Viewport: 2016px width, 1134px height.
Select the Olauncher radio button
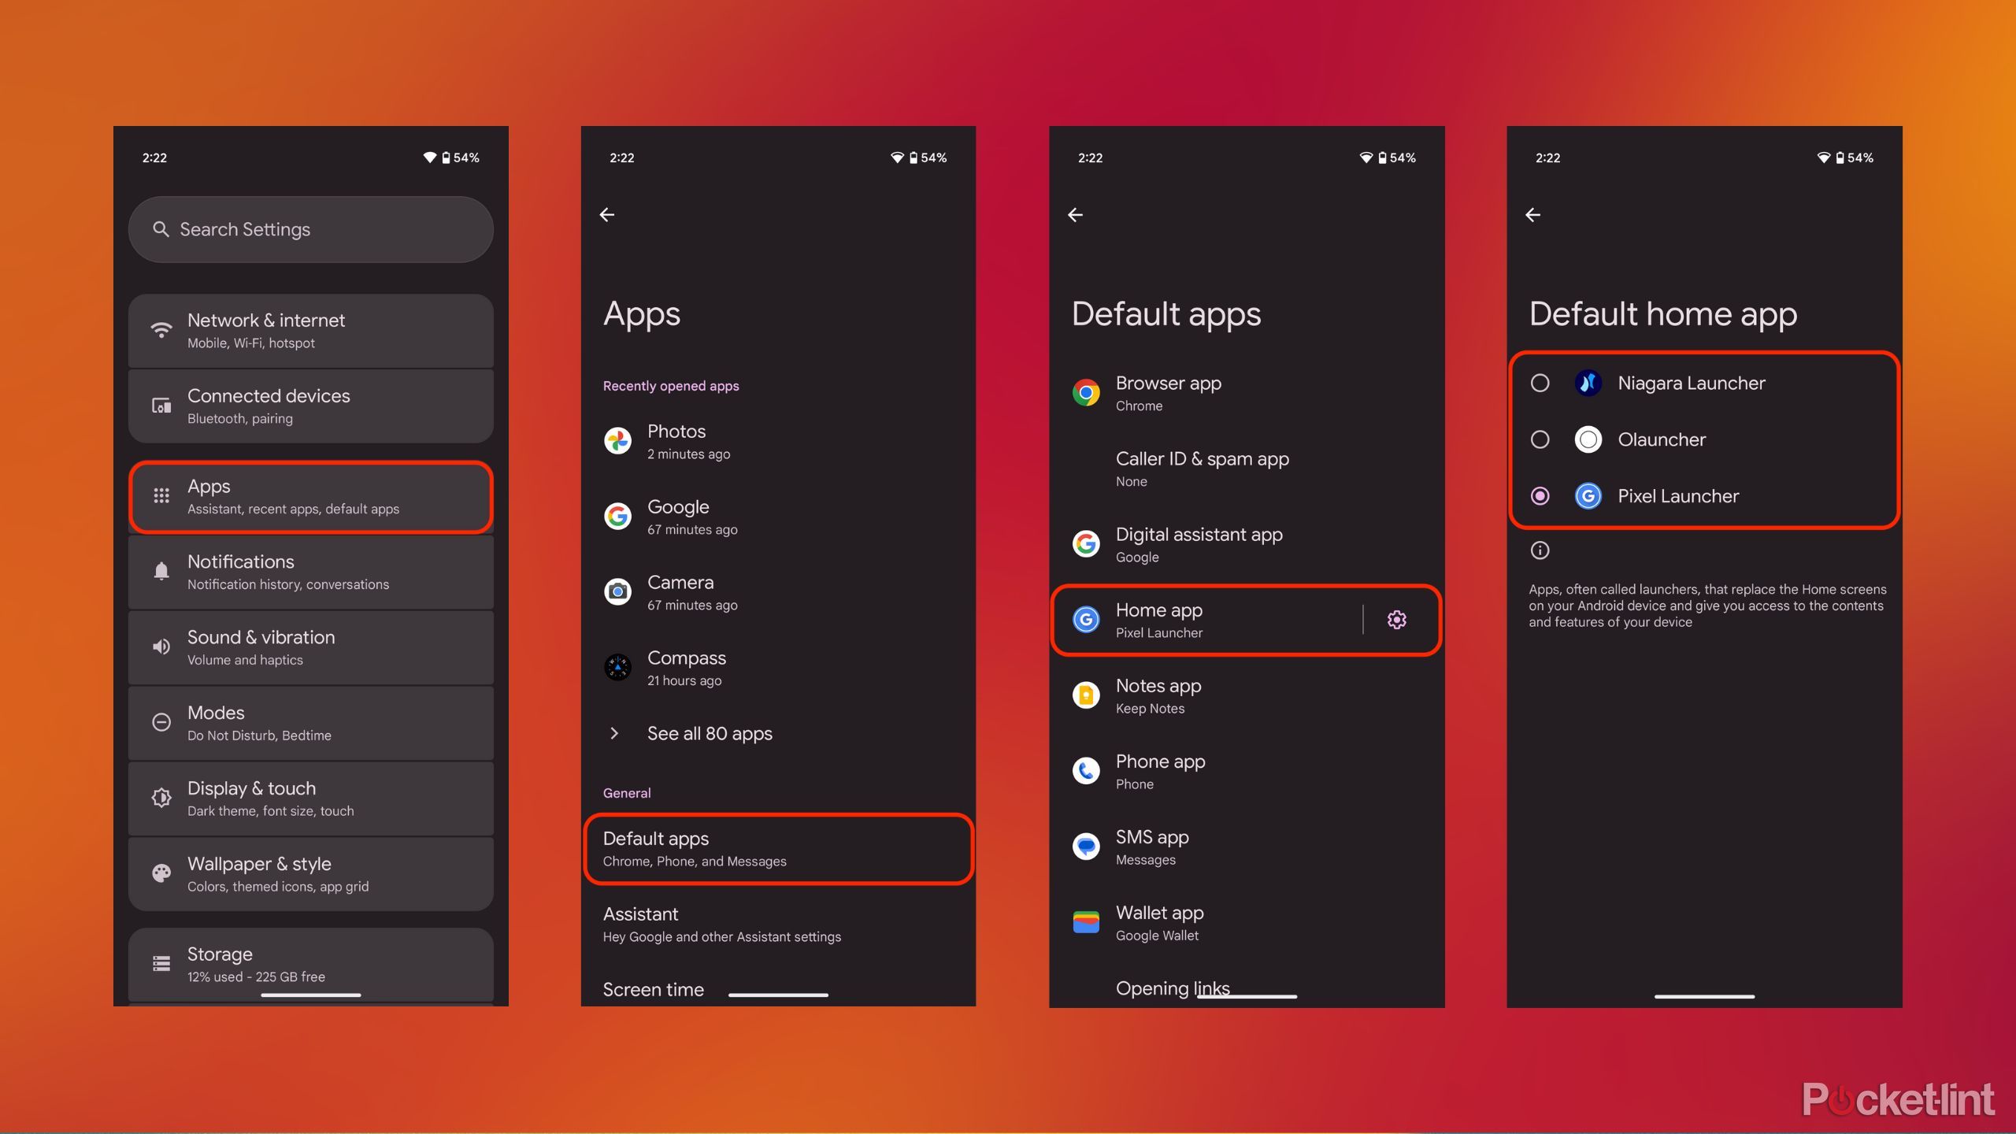[1540, 439]
